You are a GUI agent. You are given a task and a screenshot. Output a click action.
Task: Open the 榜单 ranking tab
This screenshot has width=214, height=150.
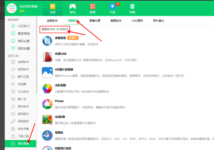93,9
